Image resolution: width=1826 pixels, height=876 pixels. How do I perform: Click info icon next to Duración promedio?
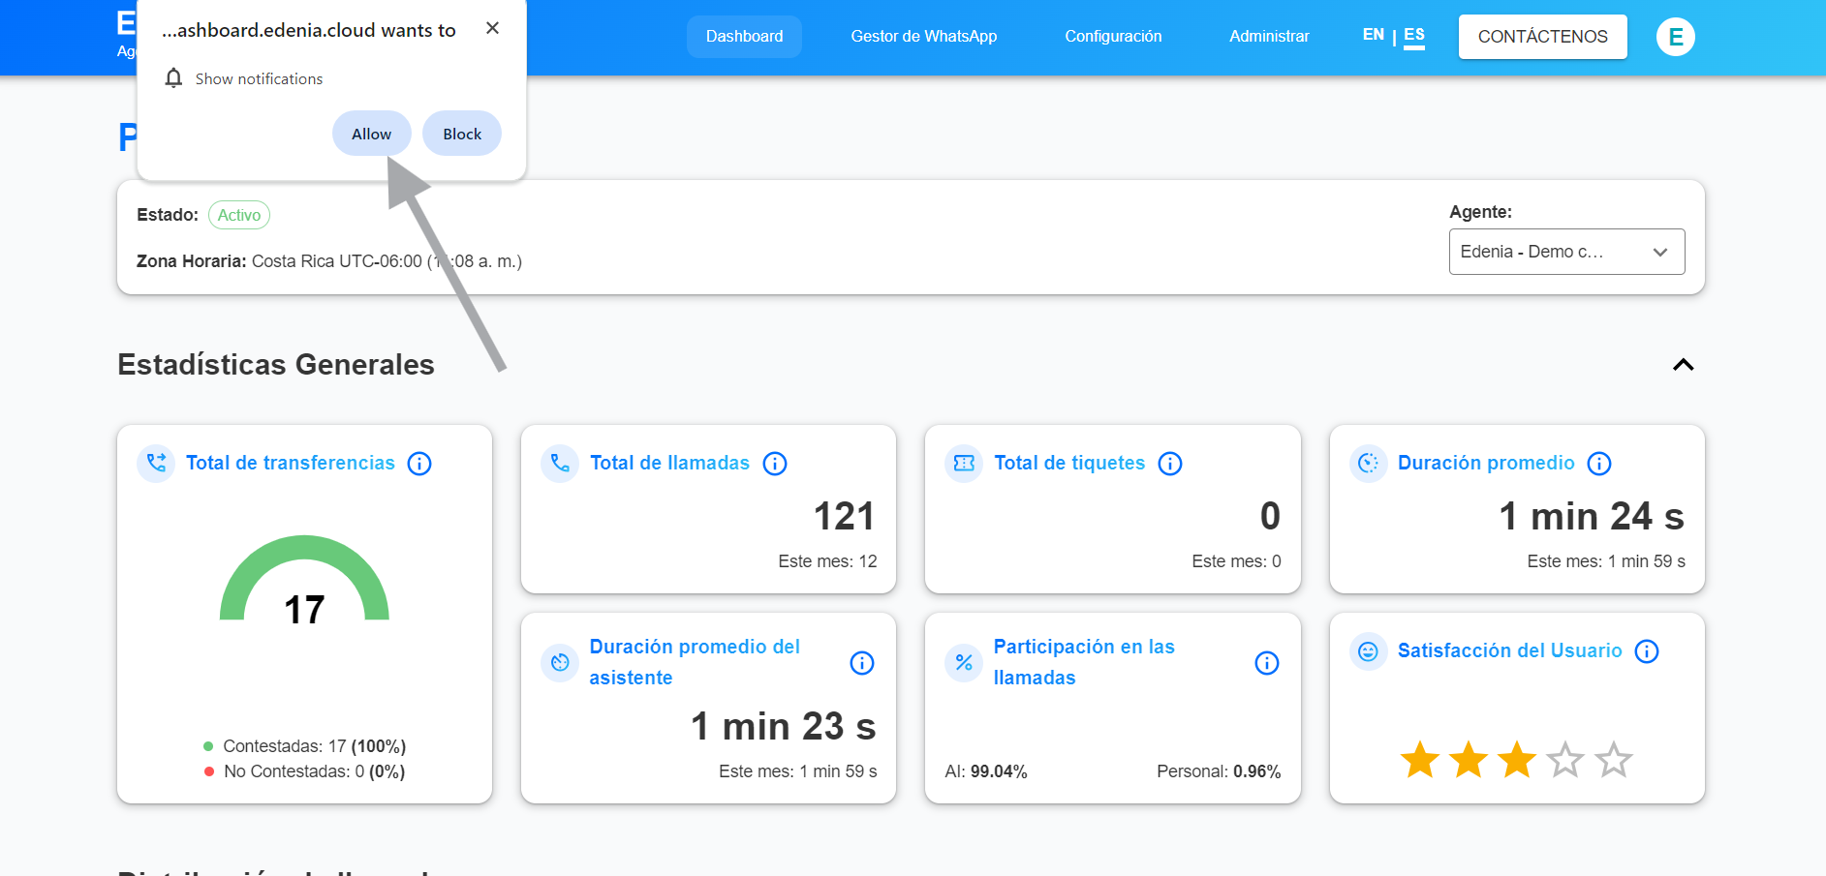pos(1599,464)
